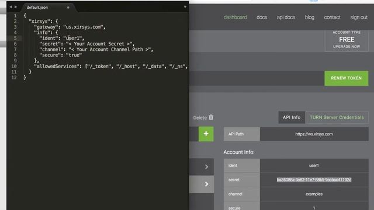Viewport: 374px width, 210px height.
Task: Click the ident value user1 on dashboard
Action: [314, 166]
